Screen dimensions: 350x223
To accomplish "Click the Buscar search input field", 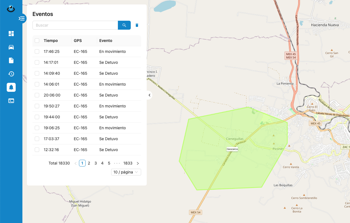I will (x=75, y=25).
